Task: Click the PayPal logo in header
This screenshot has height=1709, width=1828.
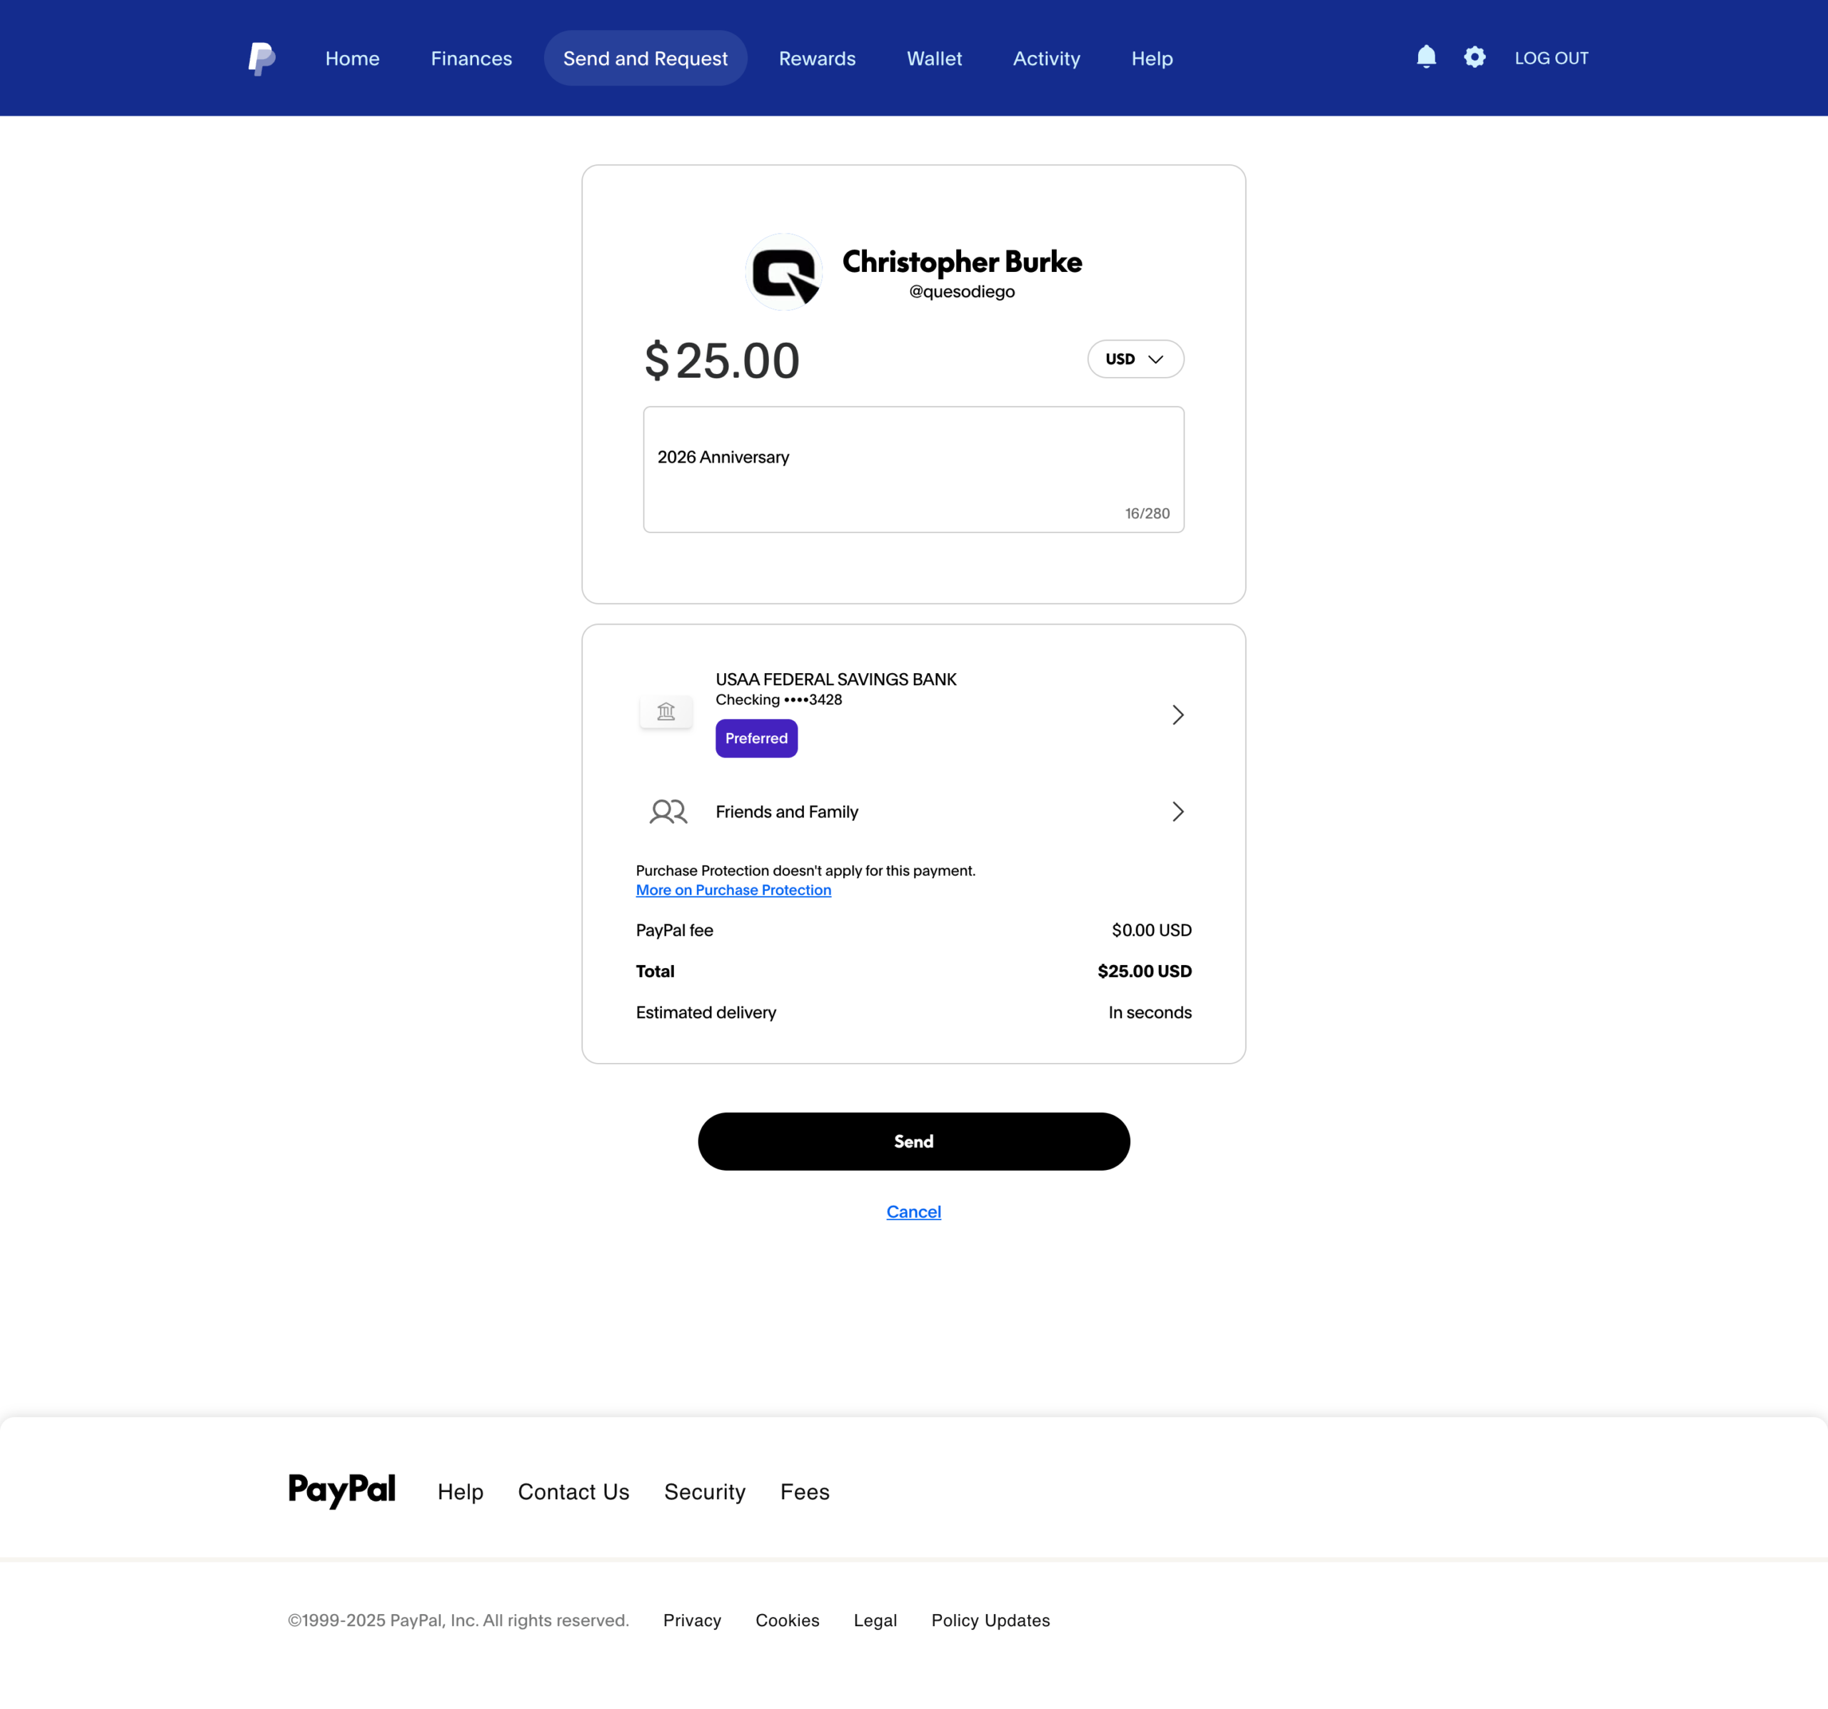Action: tap(261, 58)
